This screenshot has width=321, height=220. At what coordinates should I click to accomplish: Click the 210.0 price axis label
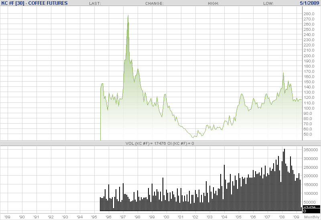[309, 50]
